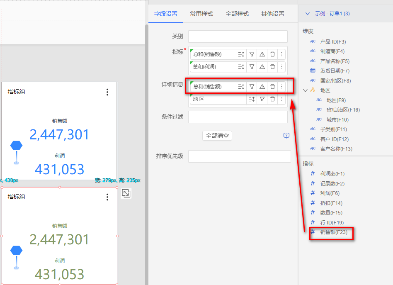This screenshot has height=285, width=393.
Task: Open three-dot menu of upper 指标组 card
Action: [107, 92]
